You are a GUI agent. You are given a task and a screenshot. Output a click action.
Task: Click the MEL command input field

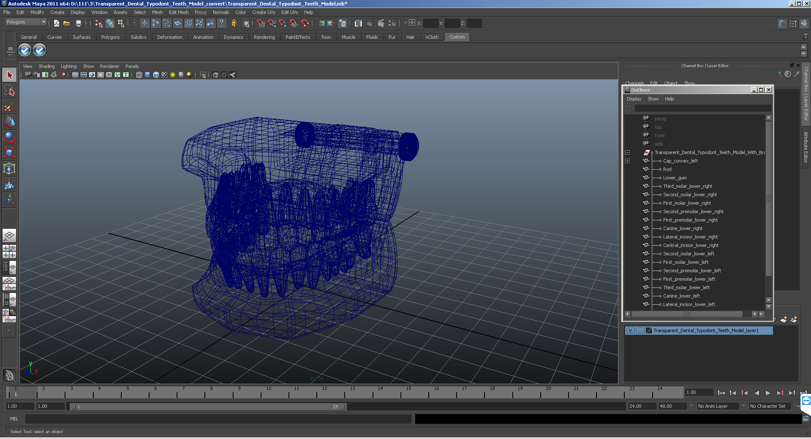[x=218, y=419]
